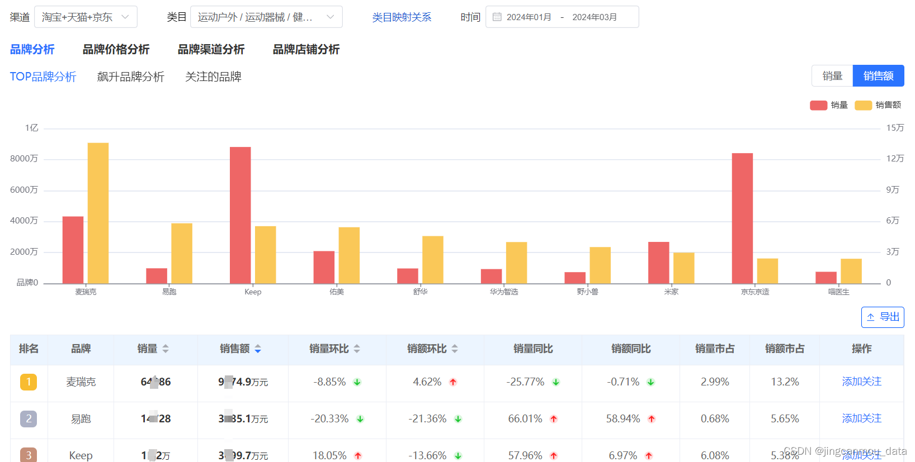Click Keep red volume bar in chart
915x462 pixels.
click(240, 215)
